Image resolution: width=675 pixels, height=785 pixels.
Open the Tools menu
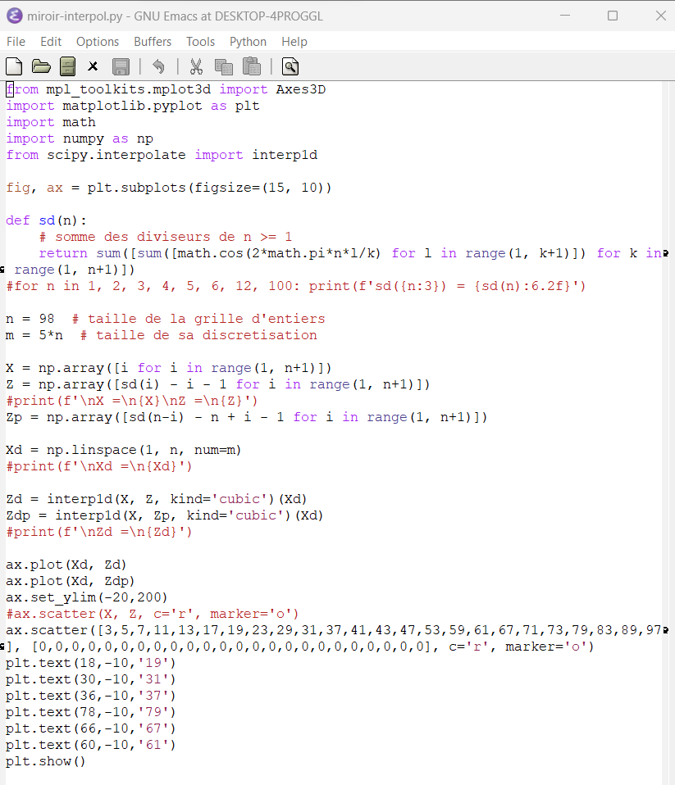[x=200, y=42]
